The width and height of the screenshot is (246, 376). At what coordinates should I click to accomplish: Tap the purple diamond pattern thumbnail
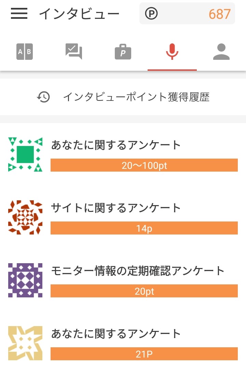point(25,280)
